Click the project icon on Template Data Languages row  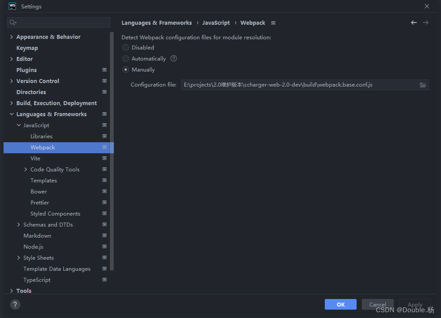[104, 269]
